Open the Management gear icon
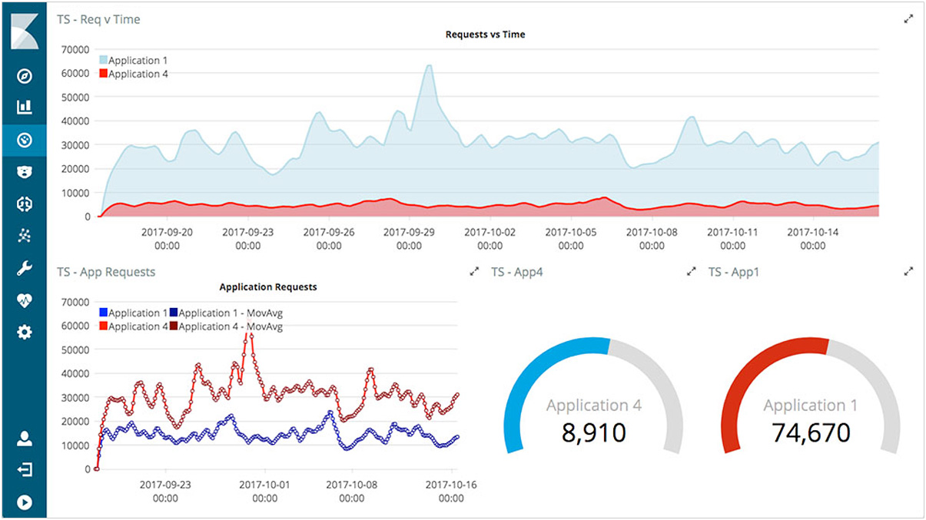Viewport: 926px width, 520px height. point(24,333)
